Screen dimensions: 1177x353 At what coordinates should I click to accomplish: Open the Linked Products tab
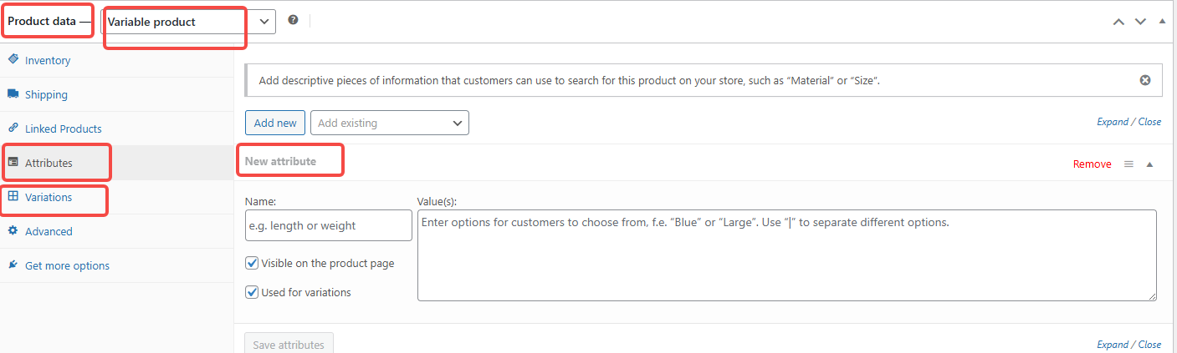63,129
